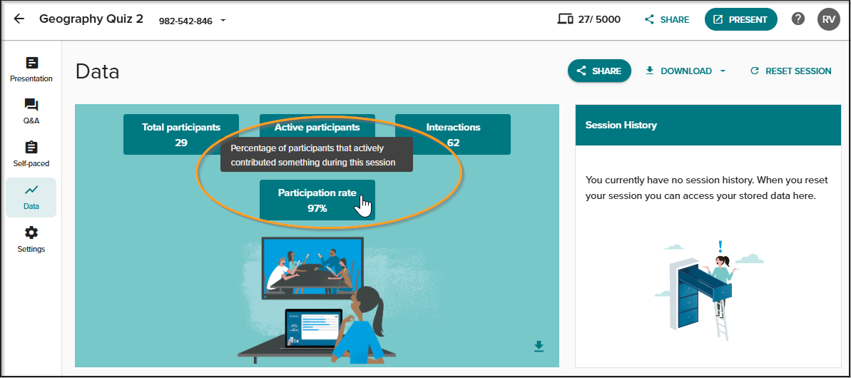Image resolution: width=851 pixels, height=378 pixels.
Task: Expand the Download options arrow
Action: [x=723, y=71]
